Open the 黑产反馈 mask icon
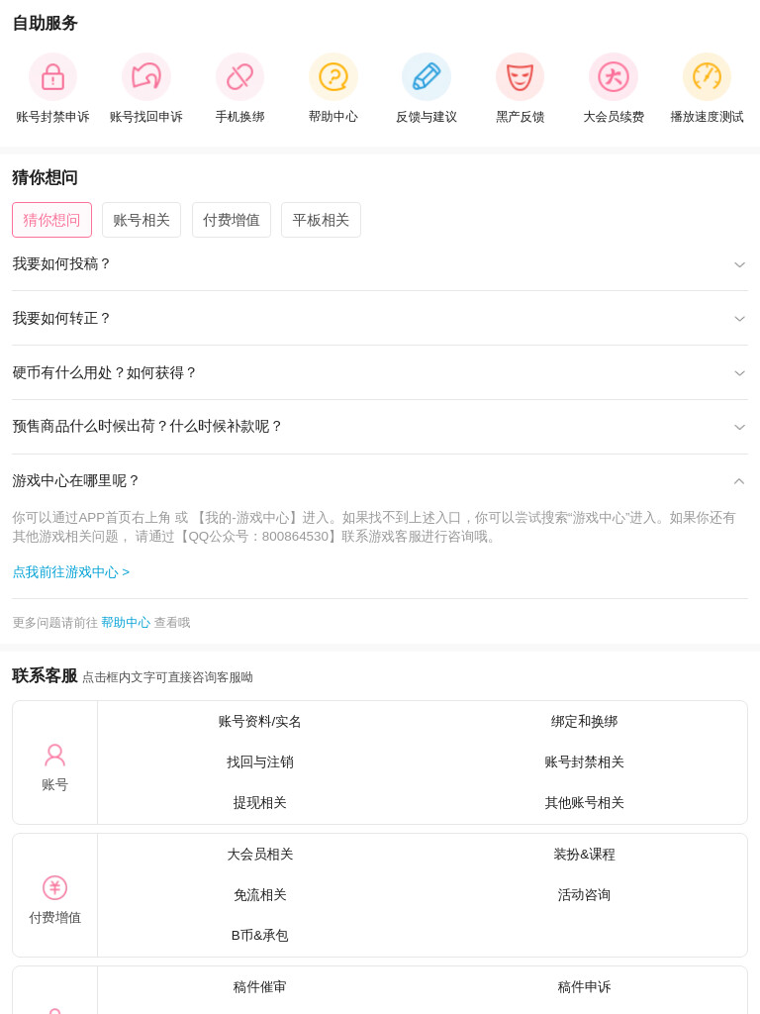The height and width of the screenshot is (1014, 760). click(520, 77)
